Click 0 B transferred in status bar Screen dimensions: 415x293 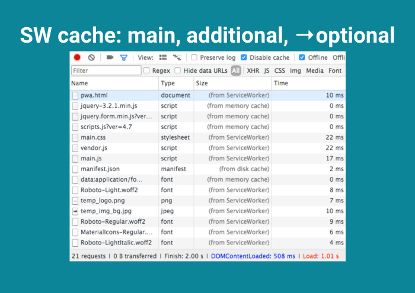click(135, 256)
